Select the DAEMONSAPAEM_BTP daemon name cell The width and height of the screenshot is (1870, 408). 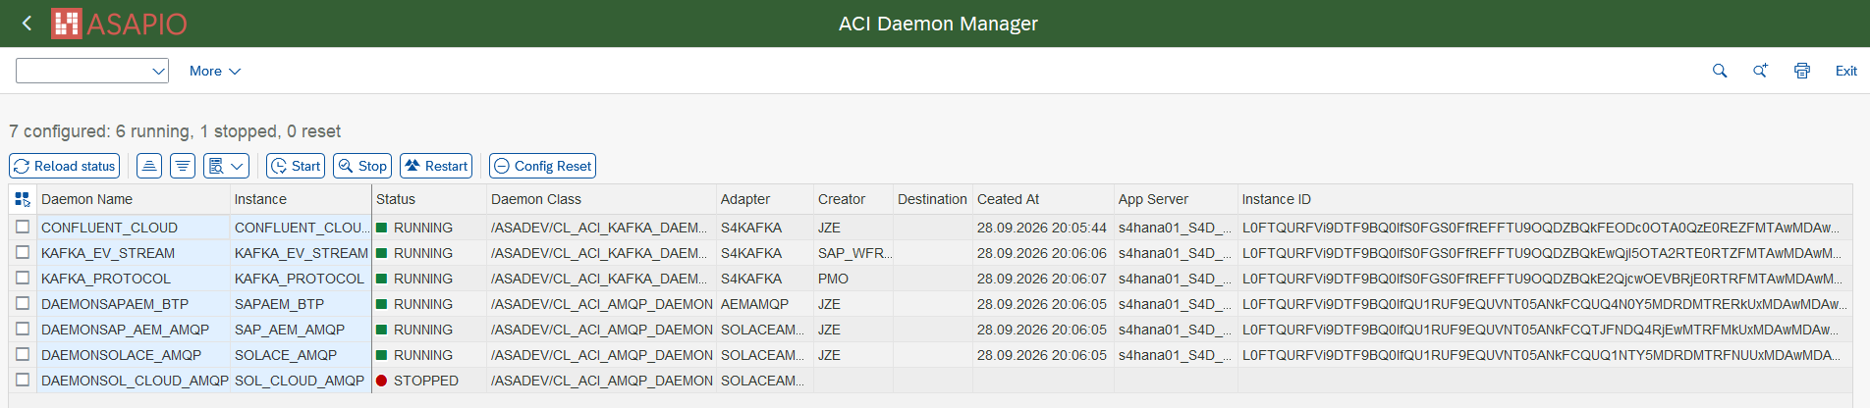[134, 304]
